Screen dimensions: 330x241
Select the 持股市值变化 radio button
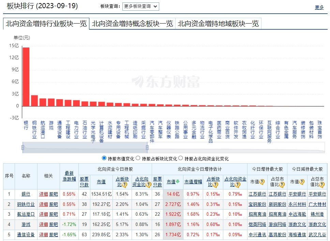(104, 158)
